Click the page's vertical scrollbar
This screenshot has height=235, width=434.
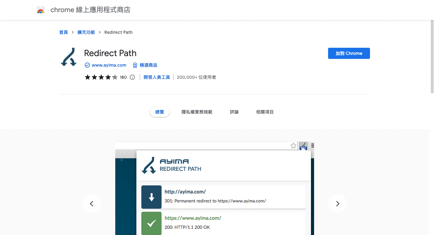pos(432,56)
